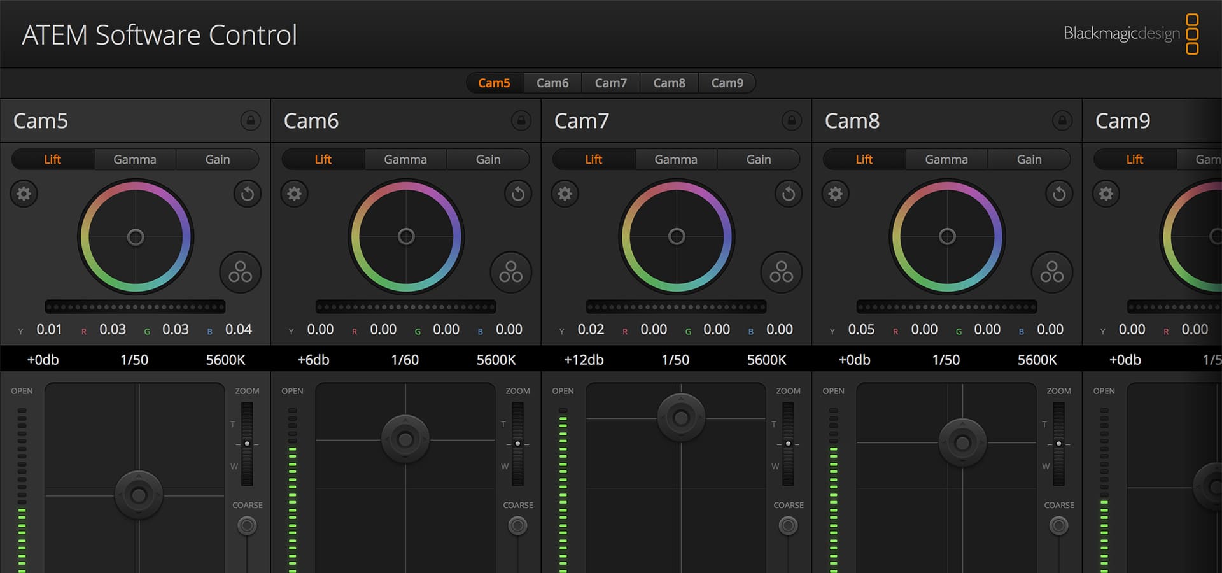Open Cam5 color settings gear icon
This screenshot has height=573, width=1222.
24,194
